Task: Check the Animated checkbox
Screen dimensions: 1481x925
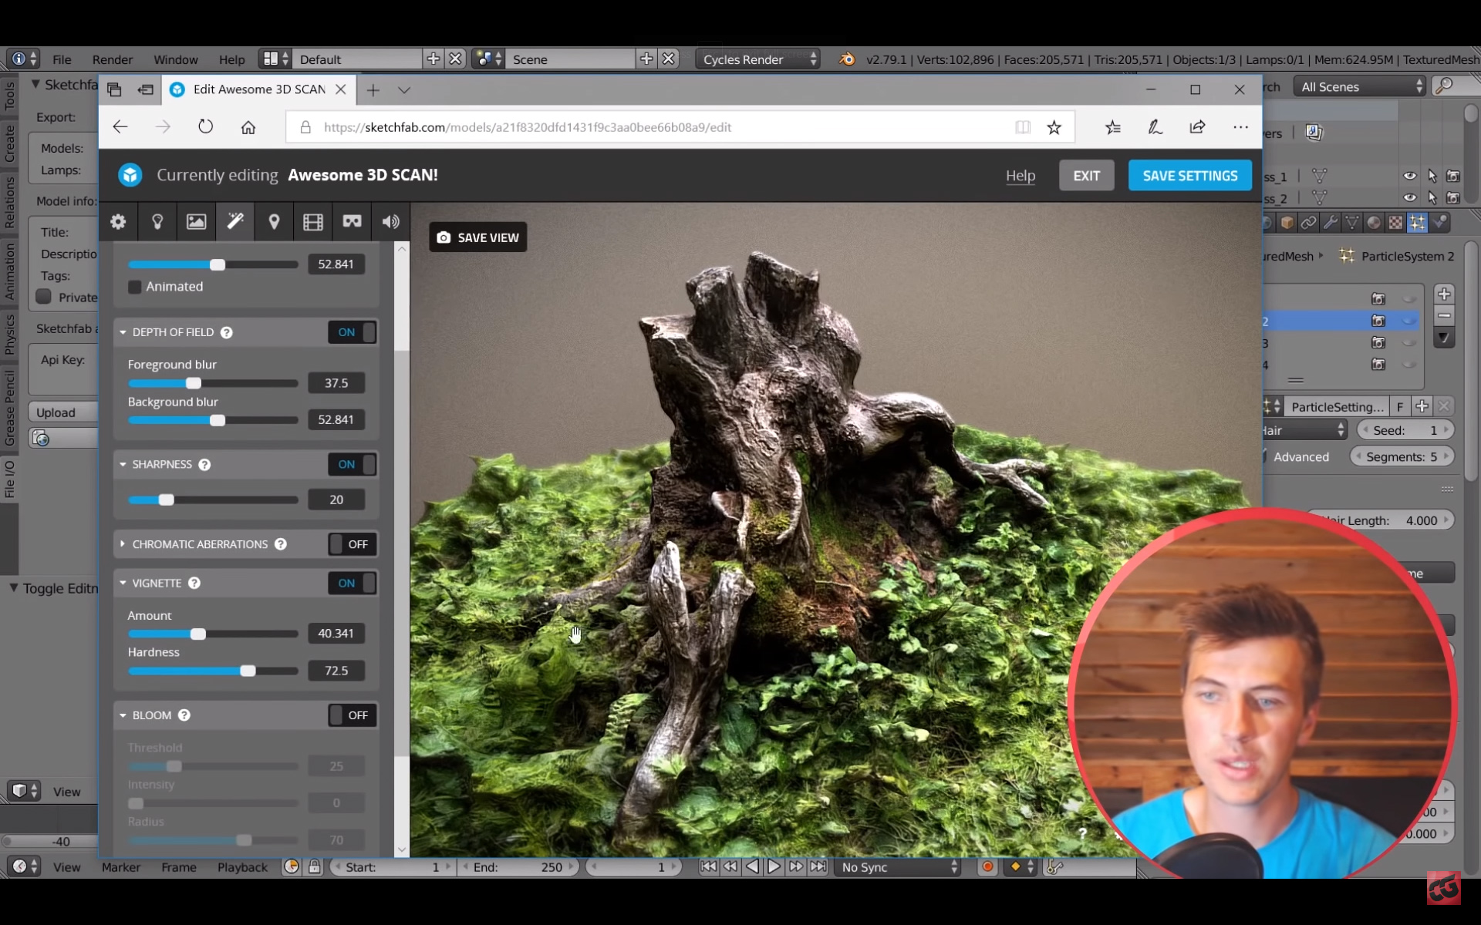Action: click(x=135, y=287)
